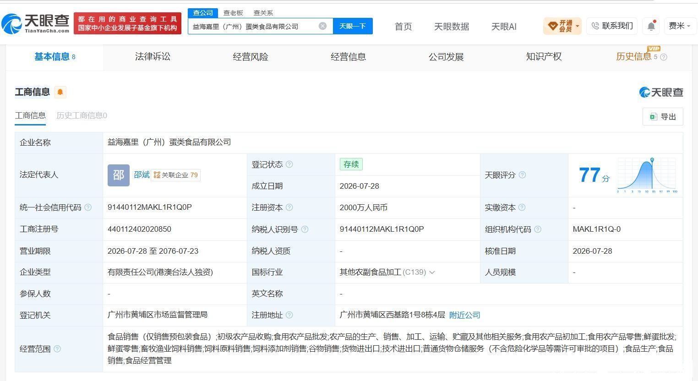Image resolution: width=698 pixels, height=381 pixels.
Task: Click organization code MAKL1R1Q-0
Action: click(597, 229)
